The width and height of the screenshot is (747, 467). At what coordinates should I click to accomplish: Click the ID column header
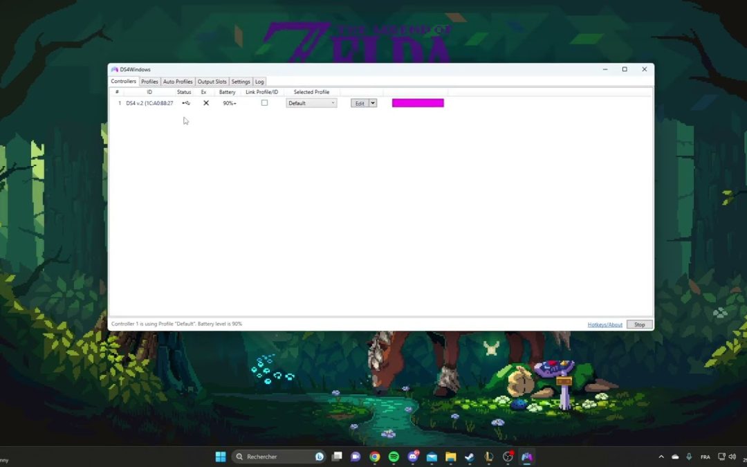pos(149,92)
